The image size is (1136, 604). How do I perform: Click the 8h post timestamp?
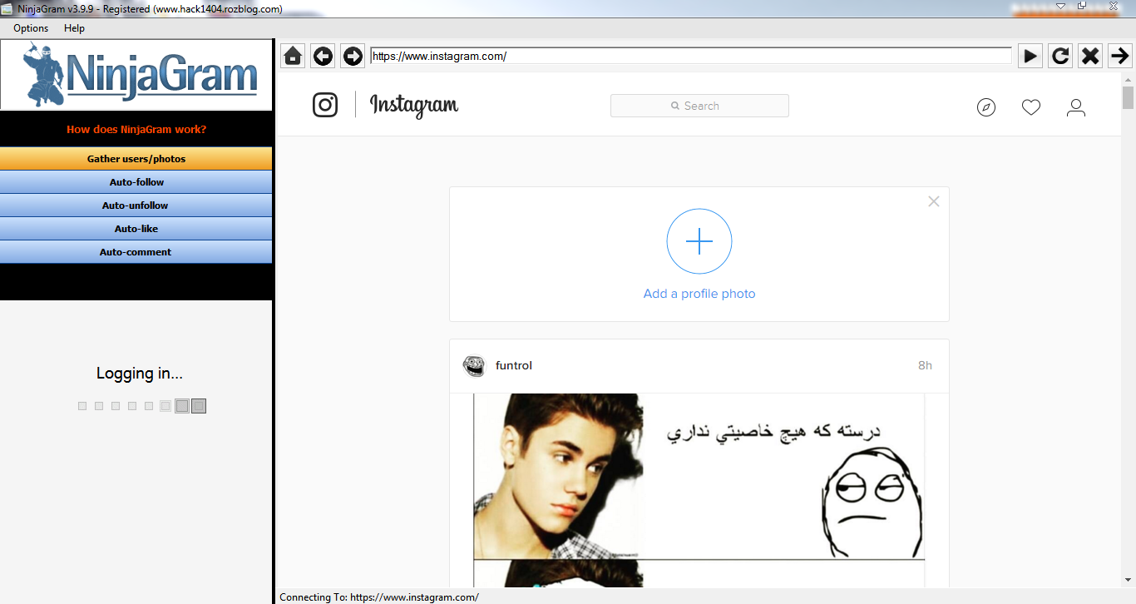tap(925, 365)
